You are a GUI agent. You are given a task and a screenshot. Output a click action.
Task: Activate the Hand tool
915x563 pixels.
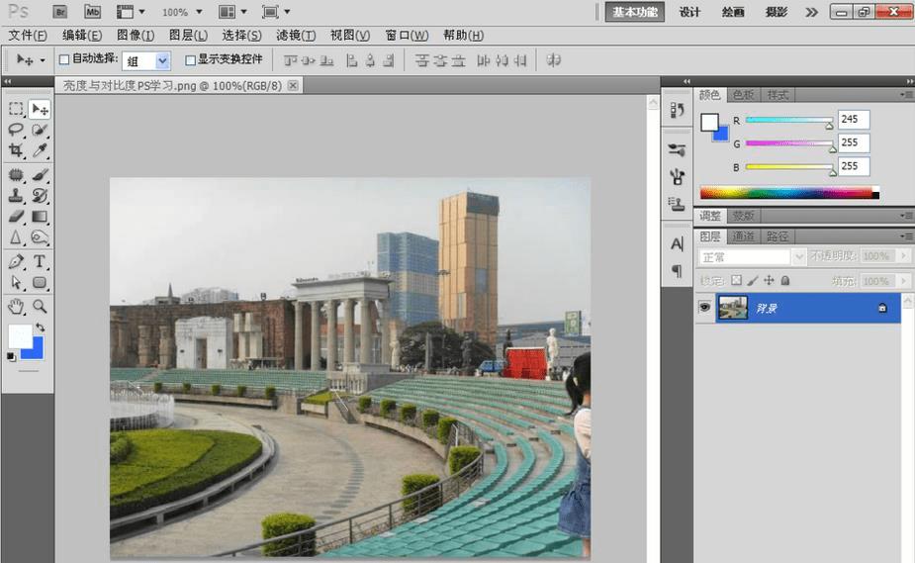(16, 307)
